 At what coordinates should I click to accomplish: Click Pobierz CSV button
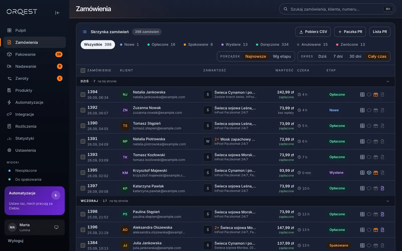point(313,32)
